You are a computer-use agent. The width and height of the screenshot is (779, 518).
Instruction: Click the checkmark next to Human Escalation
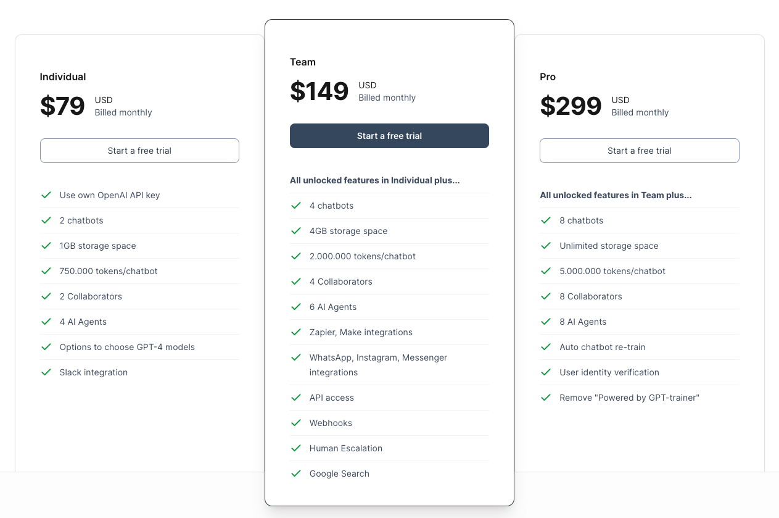(296, 448)
